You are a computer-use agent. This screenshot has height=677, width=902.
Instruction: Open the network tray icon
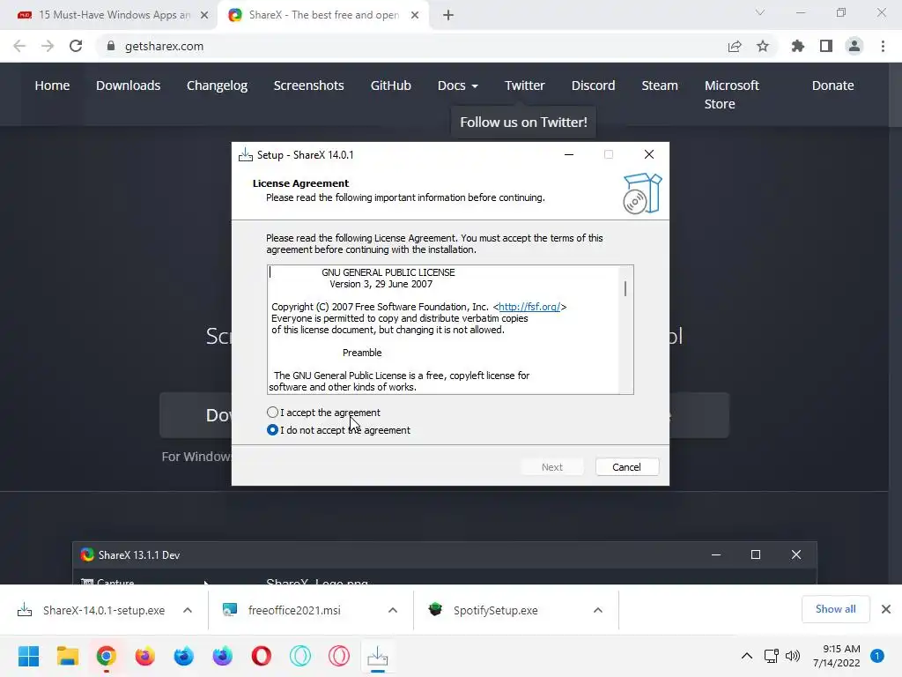[x=772, y=656]
